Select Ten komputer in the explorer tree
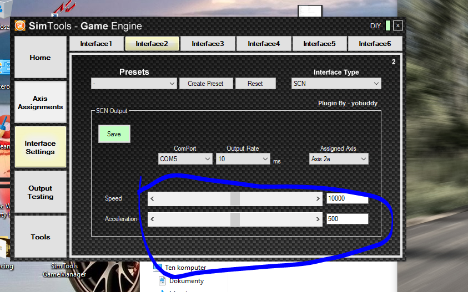 185,268
